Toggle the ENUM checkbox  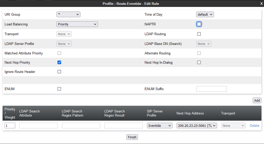click(59, 89)
